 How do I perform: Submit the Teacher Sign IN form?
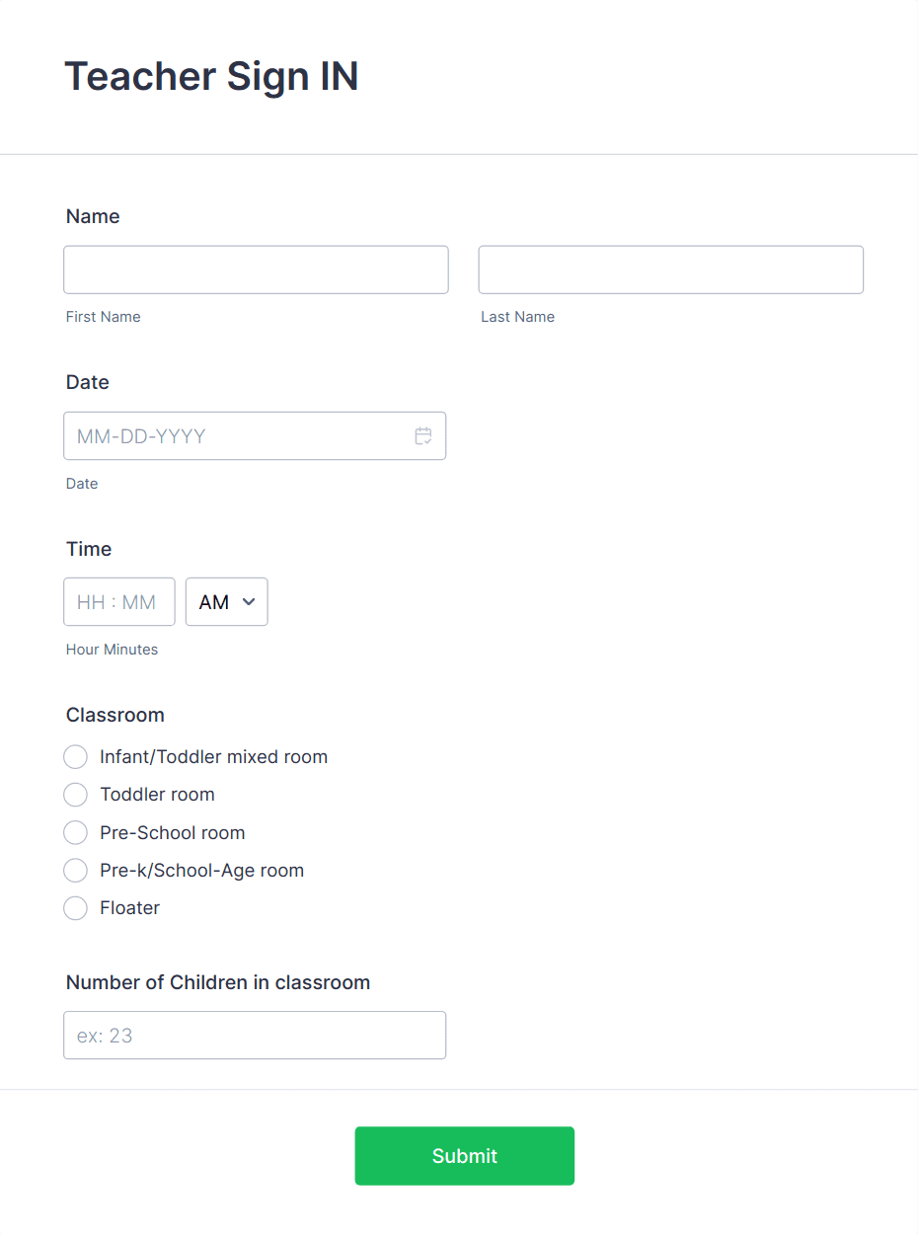(x=464, y=1155)
